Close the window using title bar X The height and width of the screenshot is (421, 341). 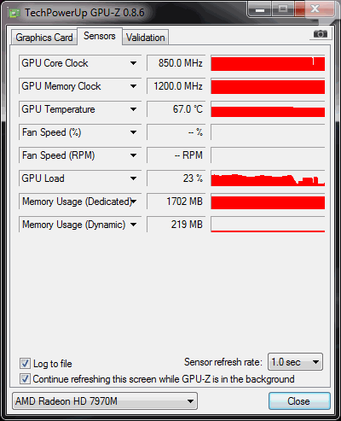coord(315,9)
